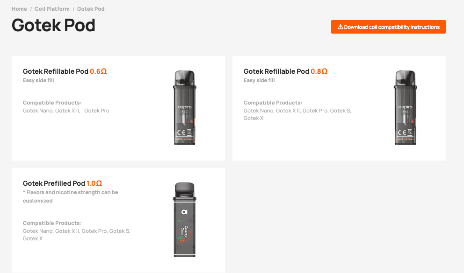Click Compatible Products label in Prefilled card
Viewport: 464px width, 273px height.
click(x=52, y=223)
